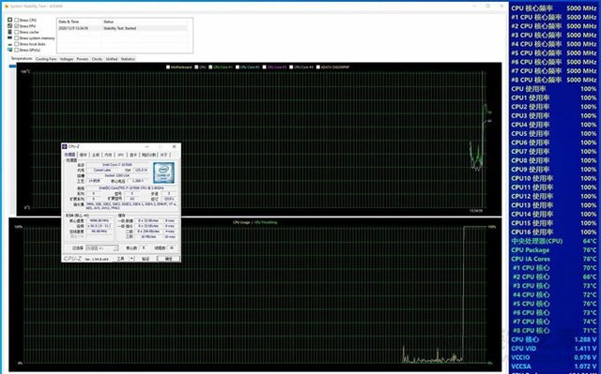Click the #5 CPU 核心 76°C row
The image size is (601, 374).
coord(554,304)
